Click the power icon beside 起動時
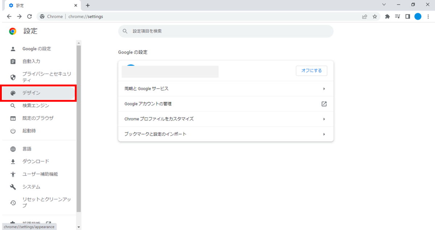This screenshot has width=435, height=230. (13, 131)
